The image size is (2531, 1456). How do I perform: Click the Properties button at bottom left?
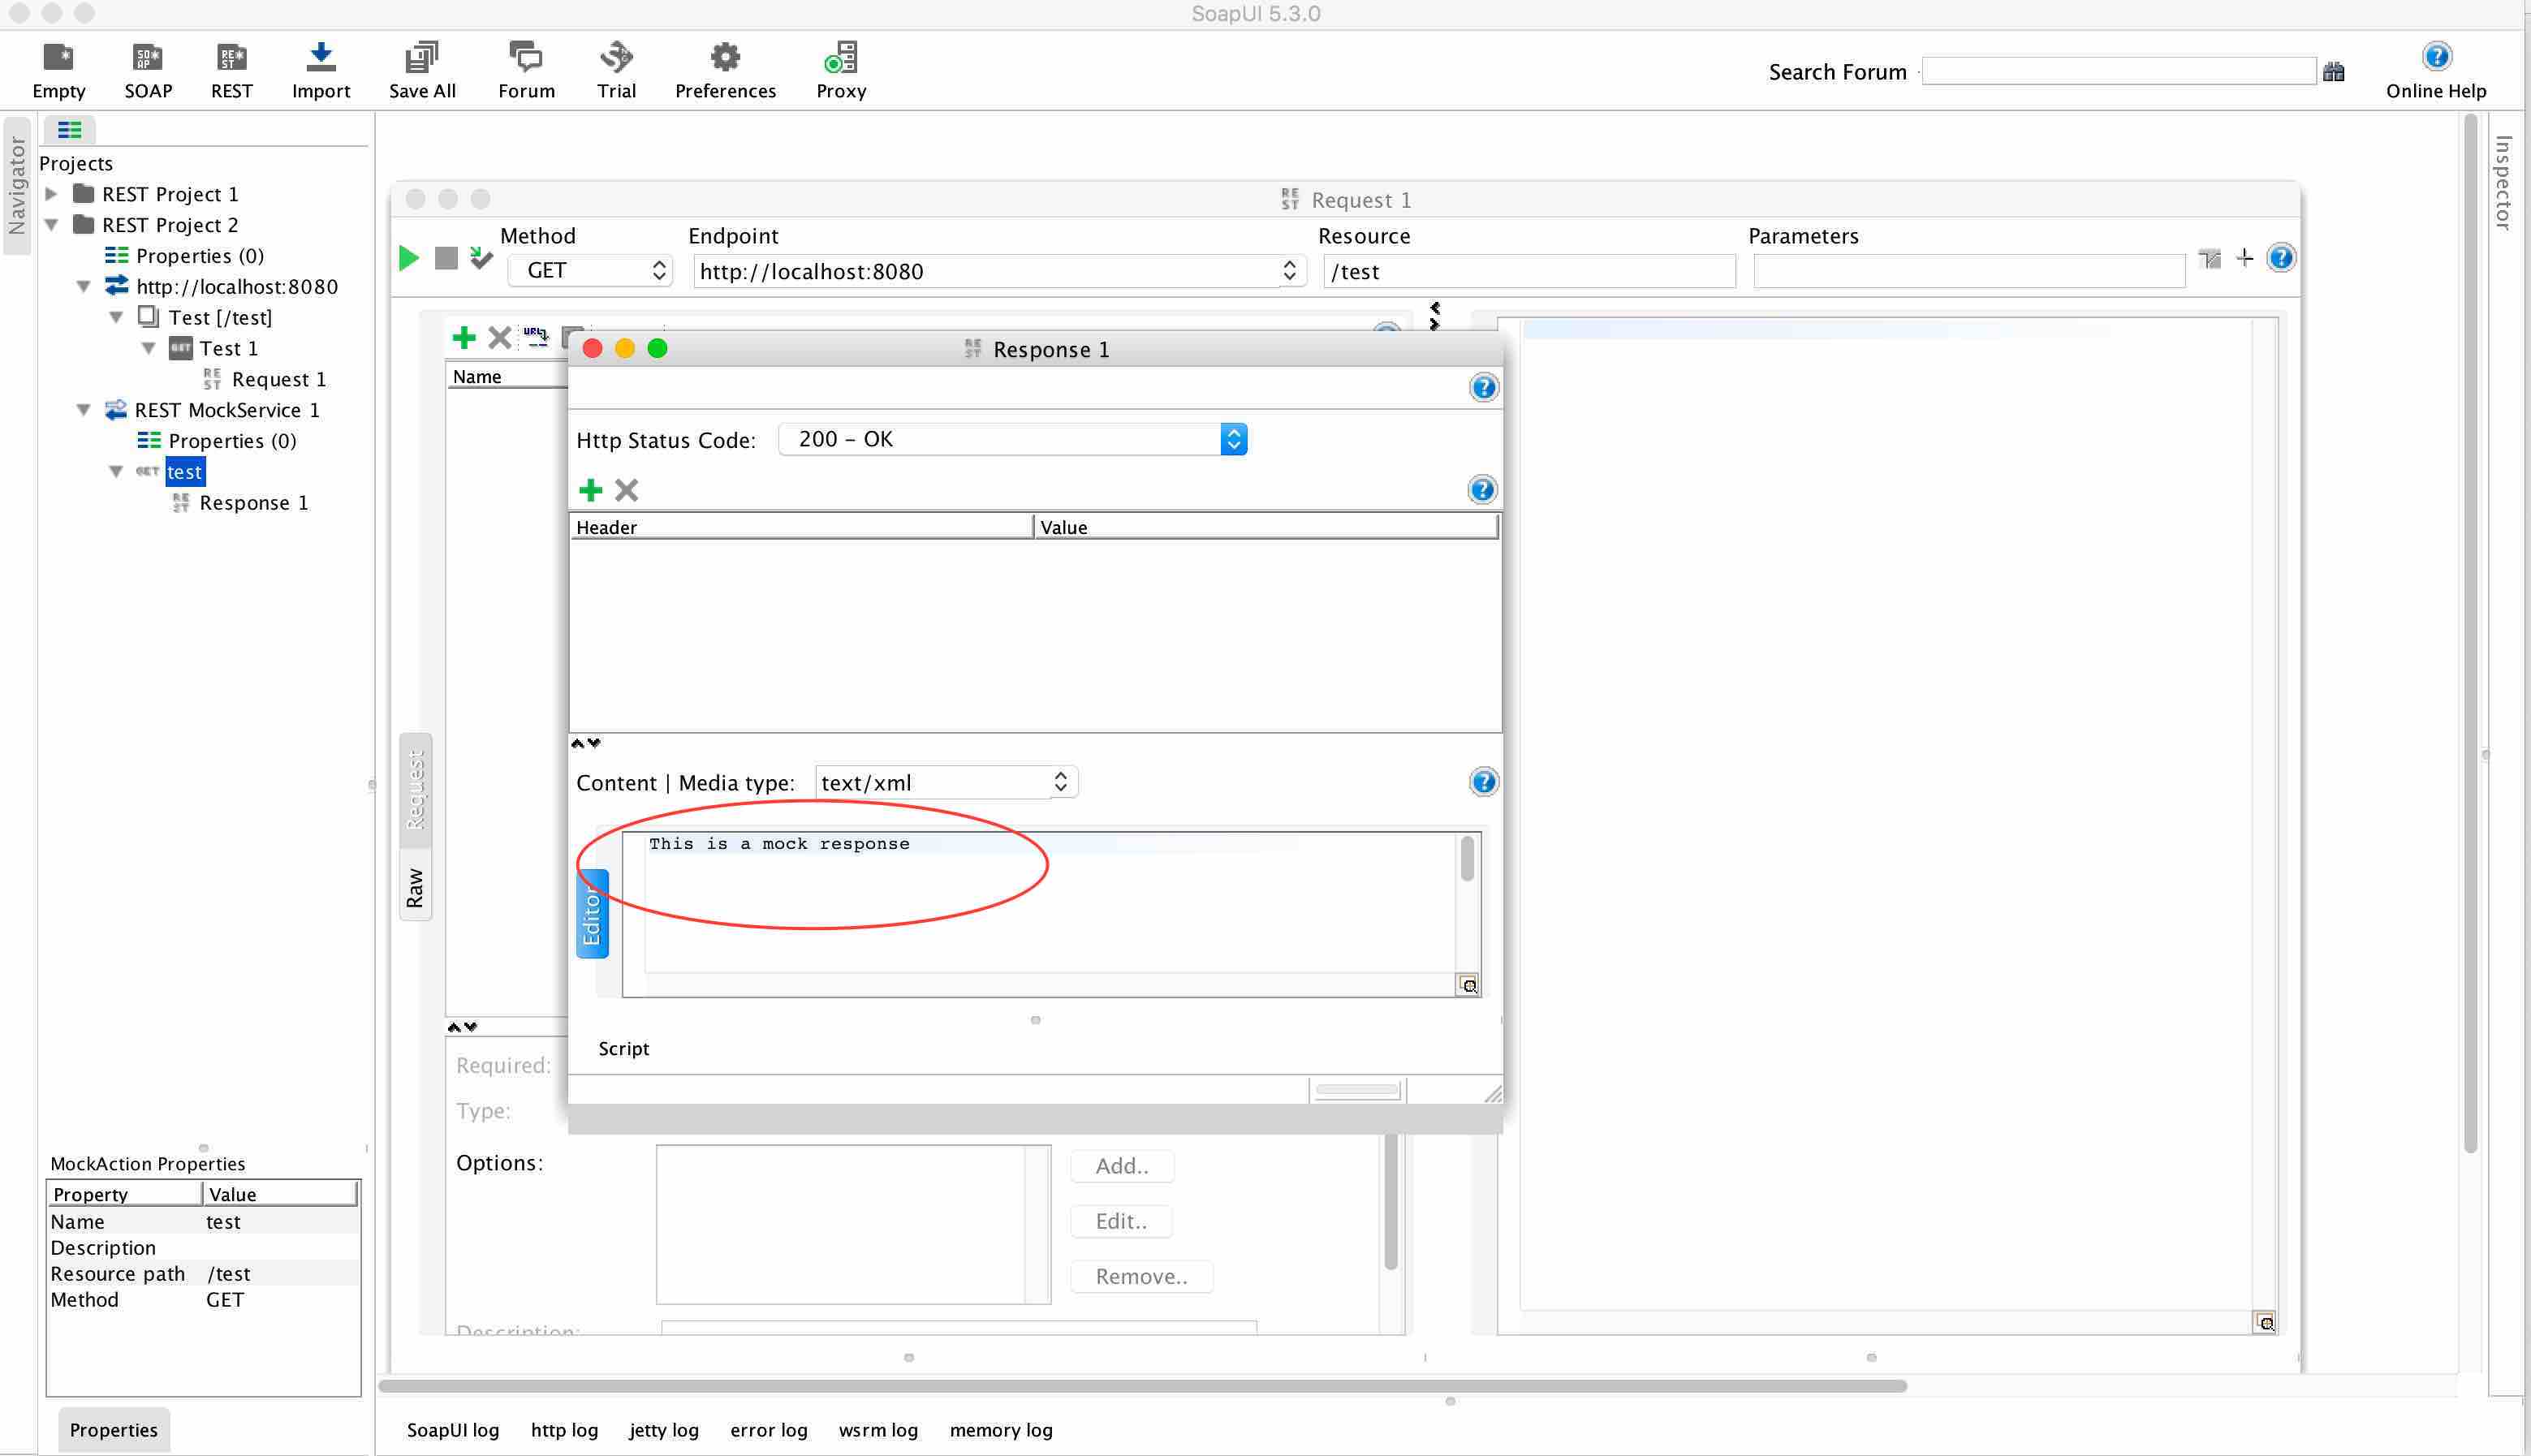[113, 1430]
